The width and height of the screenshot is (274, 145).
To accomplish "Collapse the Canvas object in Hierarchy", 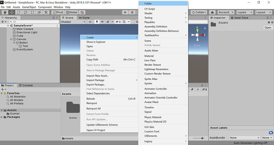I will pos(11,39).
